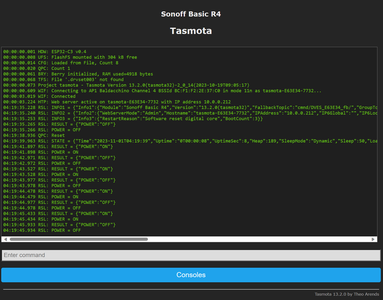Viewport: 383px width, 300px height.
Task: Select the WIF: Connected log line
Action: [x=39, y=97]
